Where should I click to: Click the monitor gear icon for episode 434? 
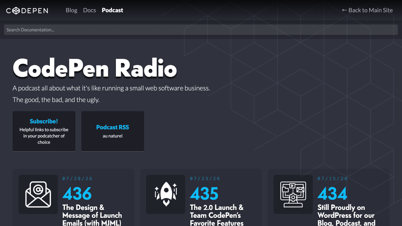pos(293,195)
